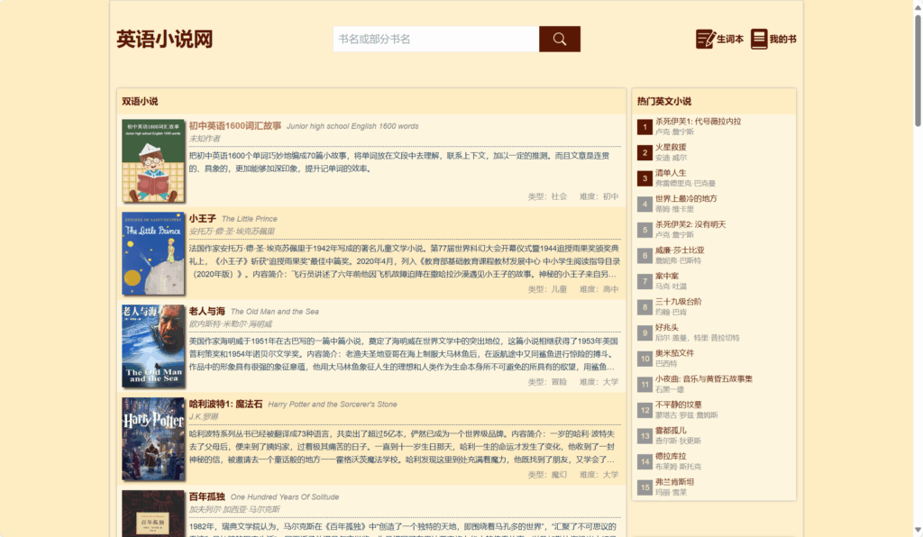This screenshot has width=923, height=537.
Task: Click the rank 10 badge beside 奥米茄文件
Action: pyautogui.click(x=644, y=359)
